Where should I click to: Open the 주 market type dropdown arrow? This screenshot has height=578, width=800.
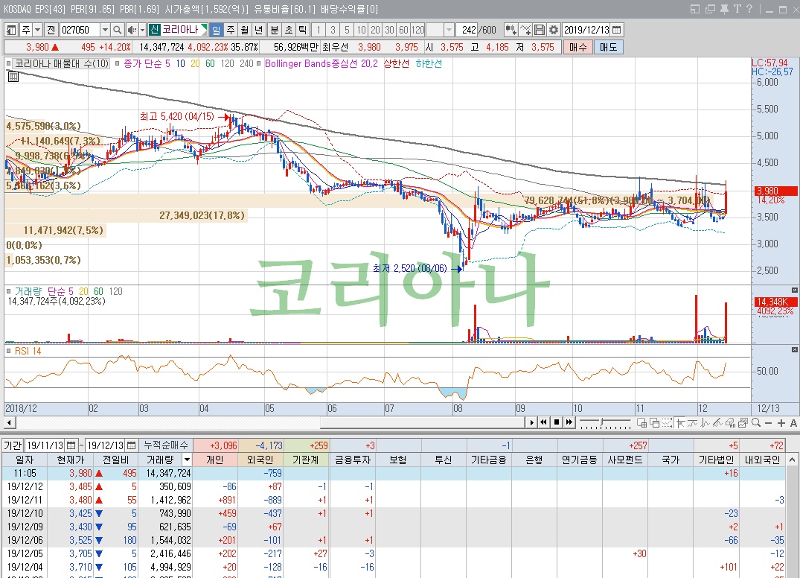pyautogui.click(x=37, y=30)
